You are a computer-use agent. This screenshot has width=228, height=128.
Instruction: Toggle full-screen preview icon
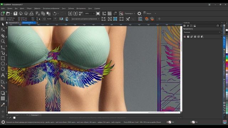click(x=98, y=14)
